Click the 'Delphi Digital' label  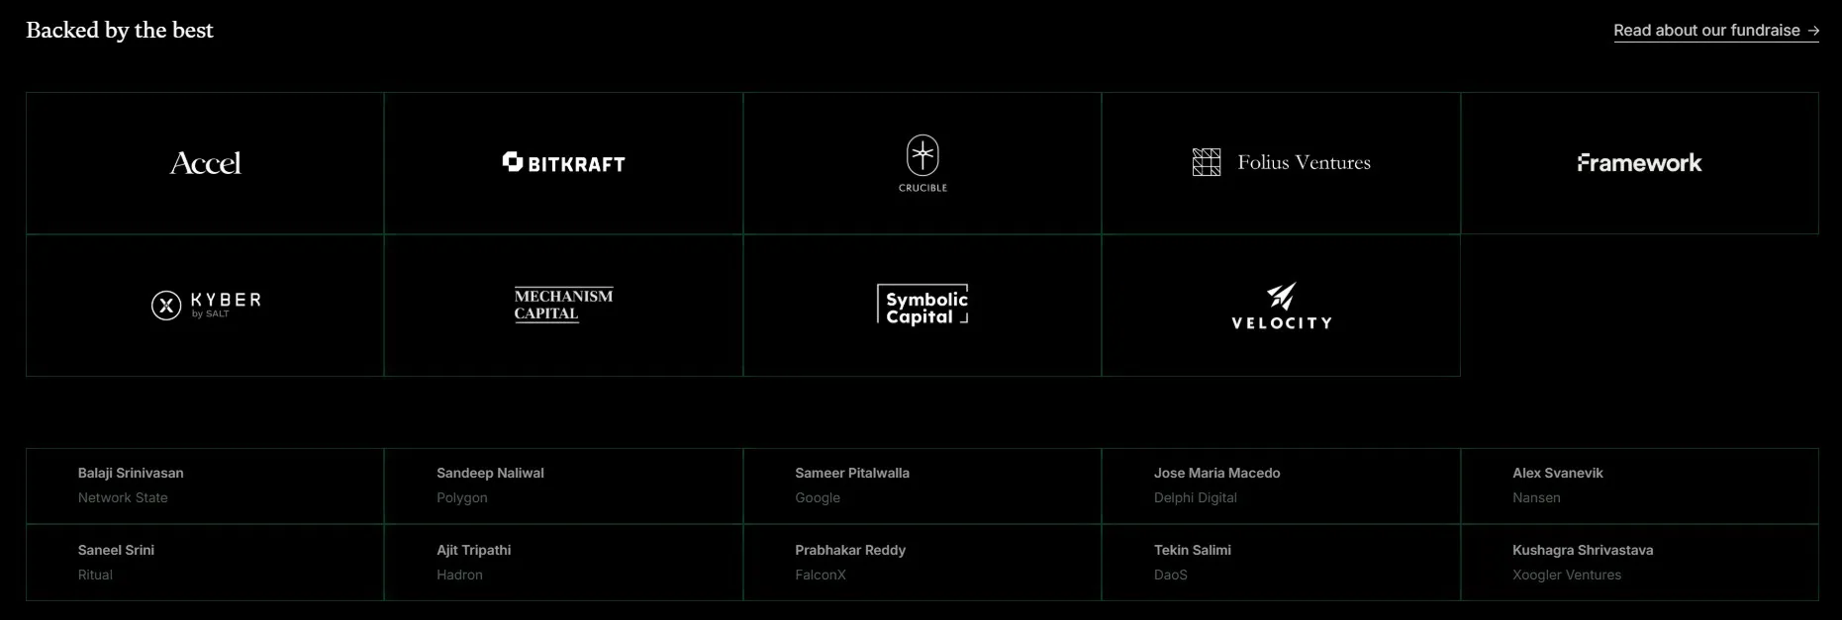click(1196, 497)
